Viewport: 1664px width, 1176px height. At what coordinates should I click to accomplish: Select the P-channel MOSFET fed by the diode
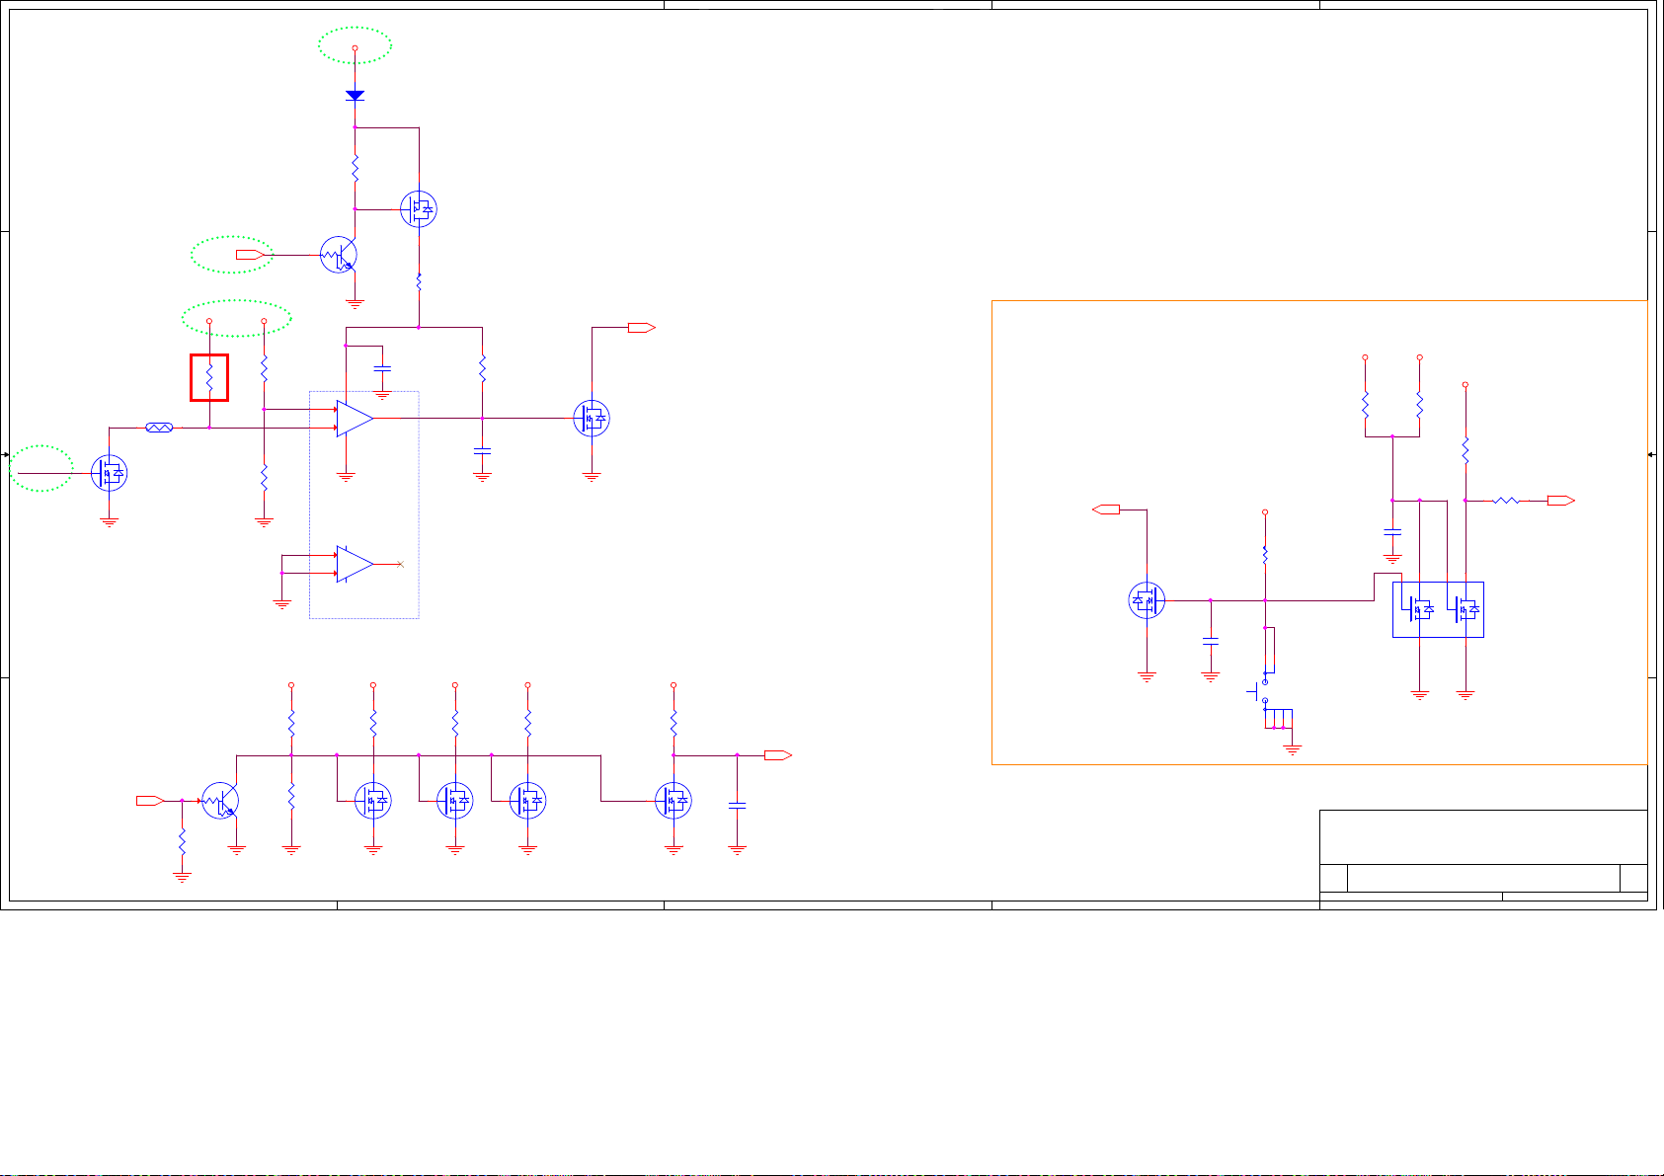pyautogui.click(x=419, y=209)
